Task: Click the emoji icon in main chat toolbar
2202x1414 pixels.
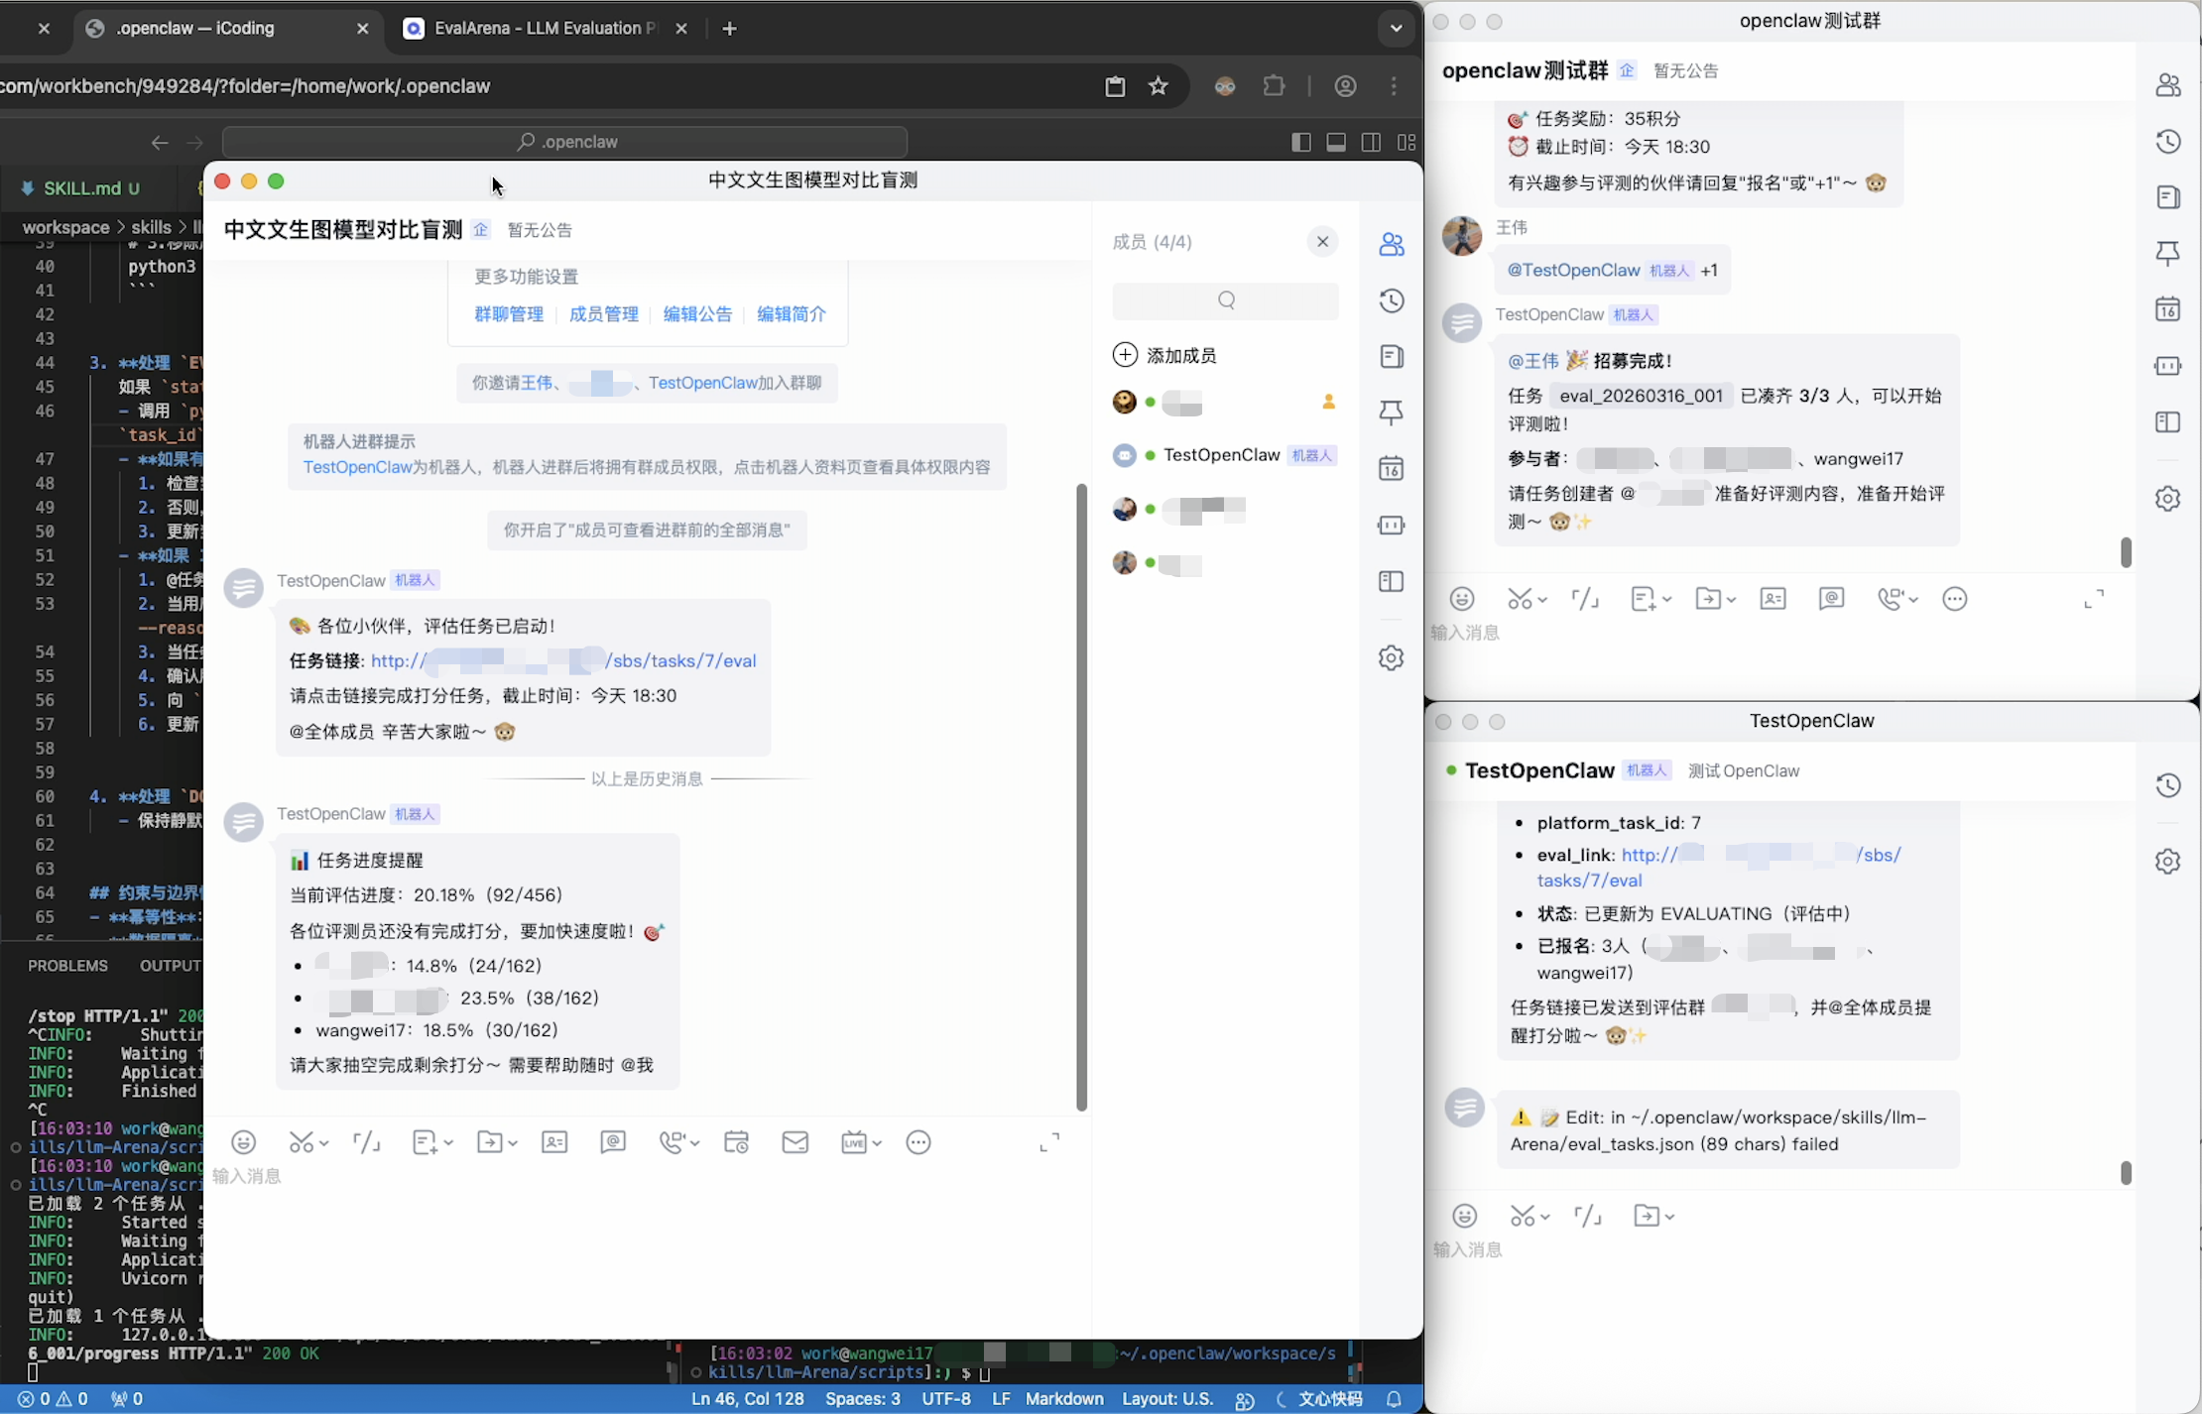Action: coord(243,1142)
